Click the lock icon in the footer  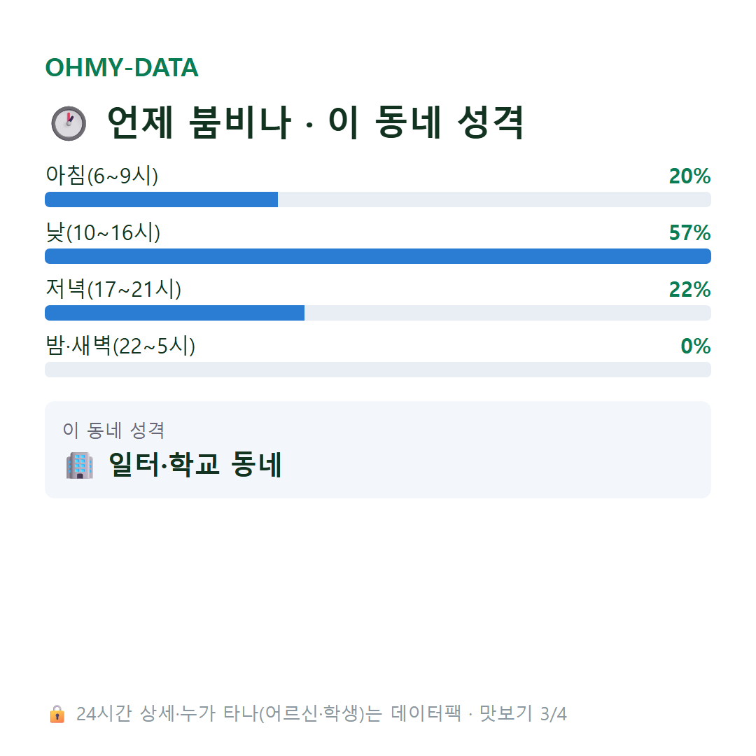(x=57, y=714)
